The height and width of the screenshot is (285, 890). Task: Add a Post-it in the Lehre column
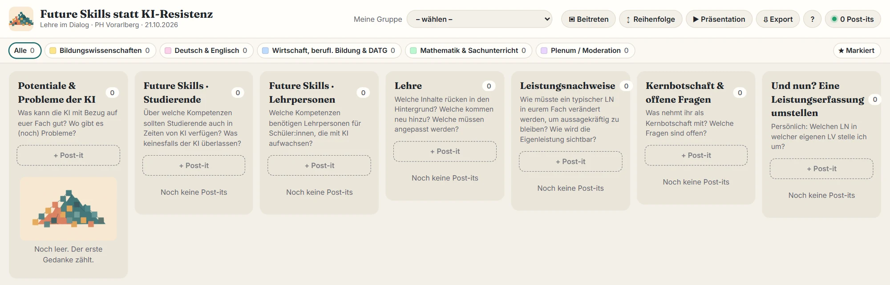tap(445, 152)
